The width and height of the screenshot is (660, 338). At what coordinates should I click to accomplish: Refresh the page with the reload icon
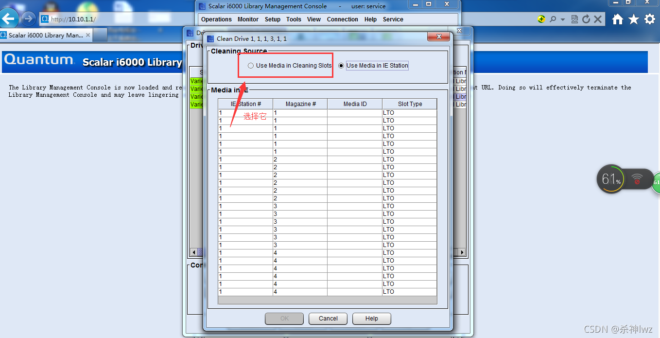click(x=586, y=19)
